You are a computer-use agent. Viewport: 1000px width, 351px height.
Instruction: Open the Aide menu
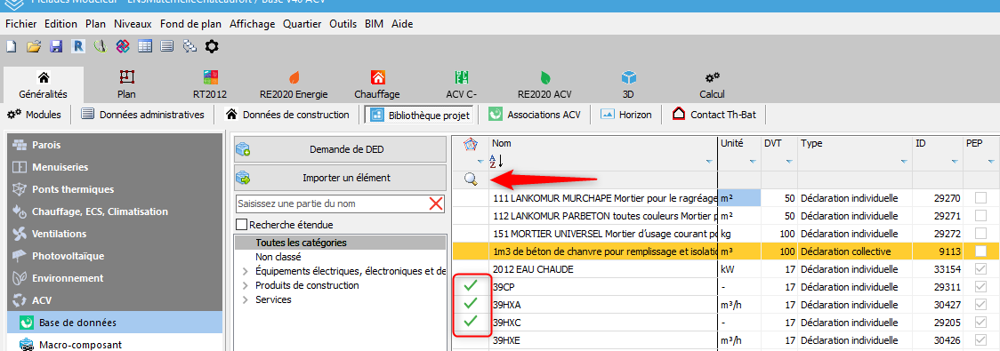pyautogui.click(x=402, y=24)
